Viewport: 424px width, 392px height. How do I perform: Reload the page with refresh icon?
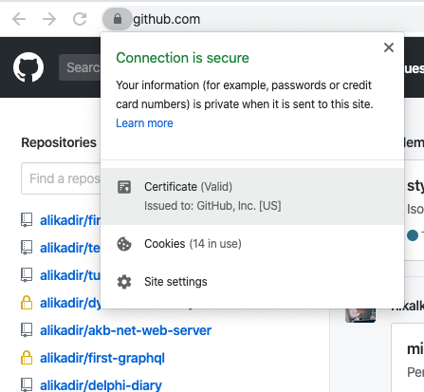(80, 19)
